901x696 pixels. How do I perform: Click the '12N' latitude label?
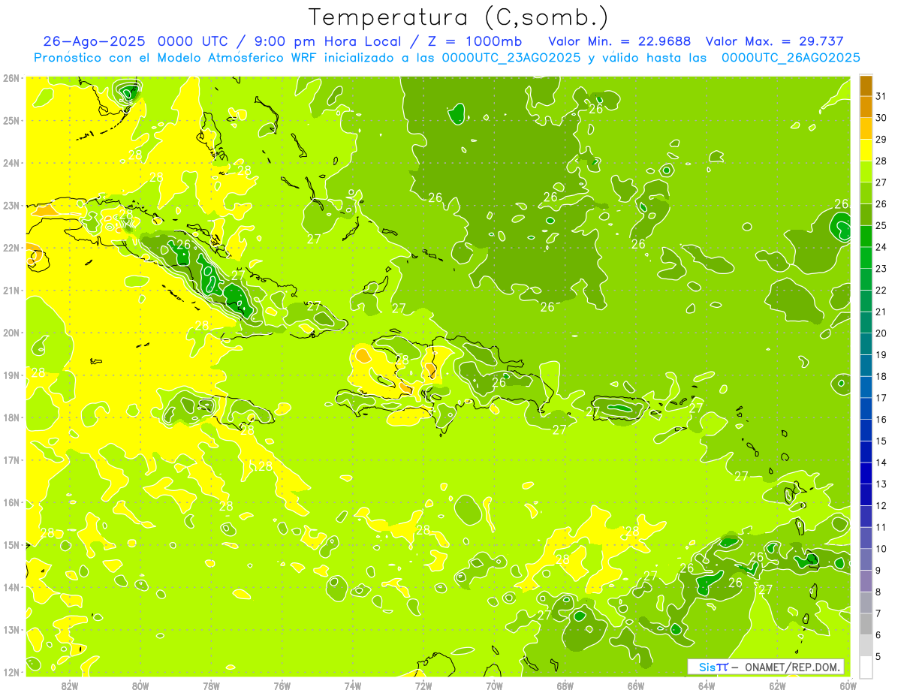tap(11, 672)
